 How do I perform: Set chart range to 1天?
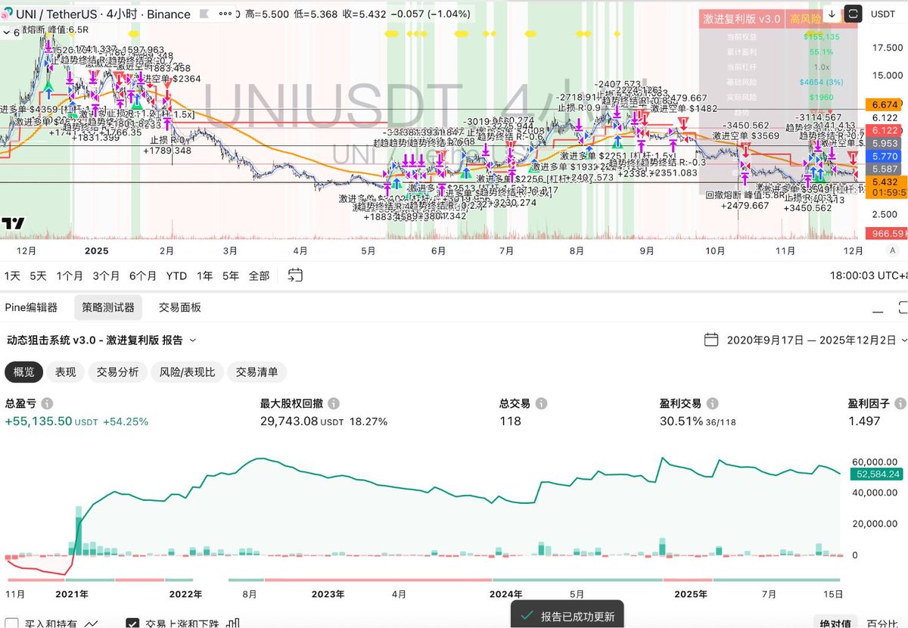click(13, 275)
